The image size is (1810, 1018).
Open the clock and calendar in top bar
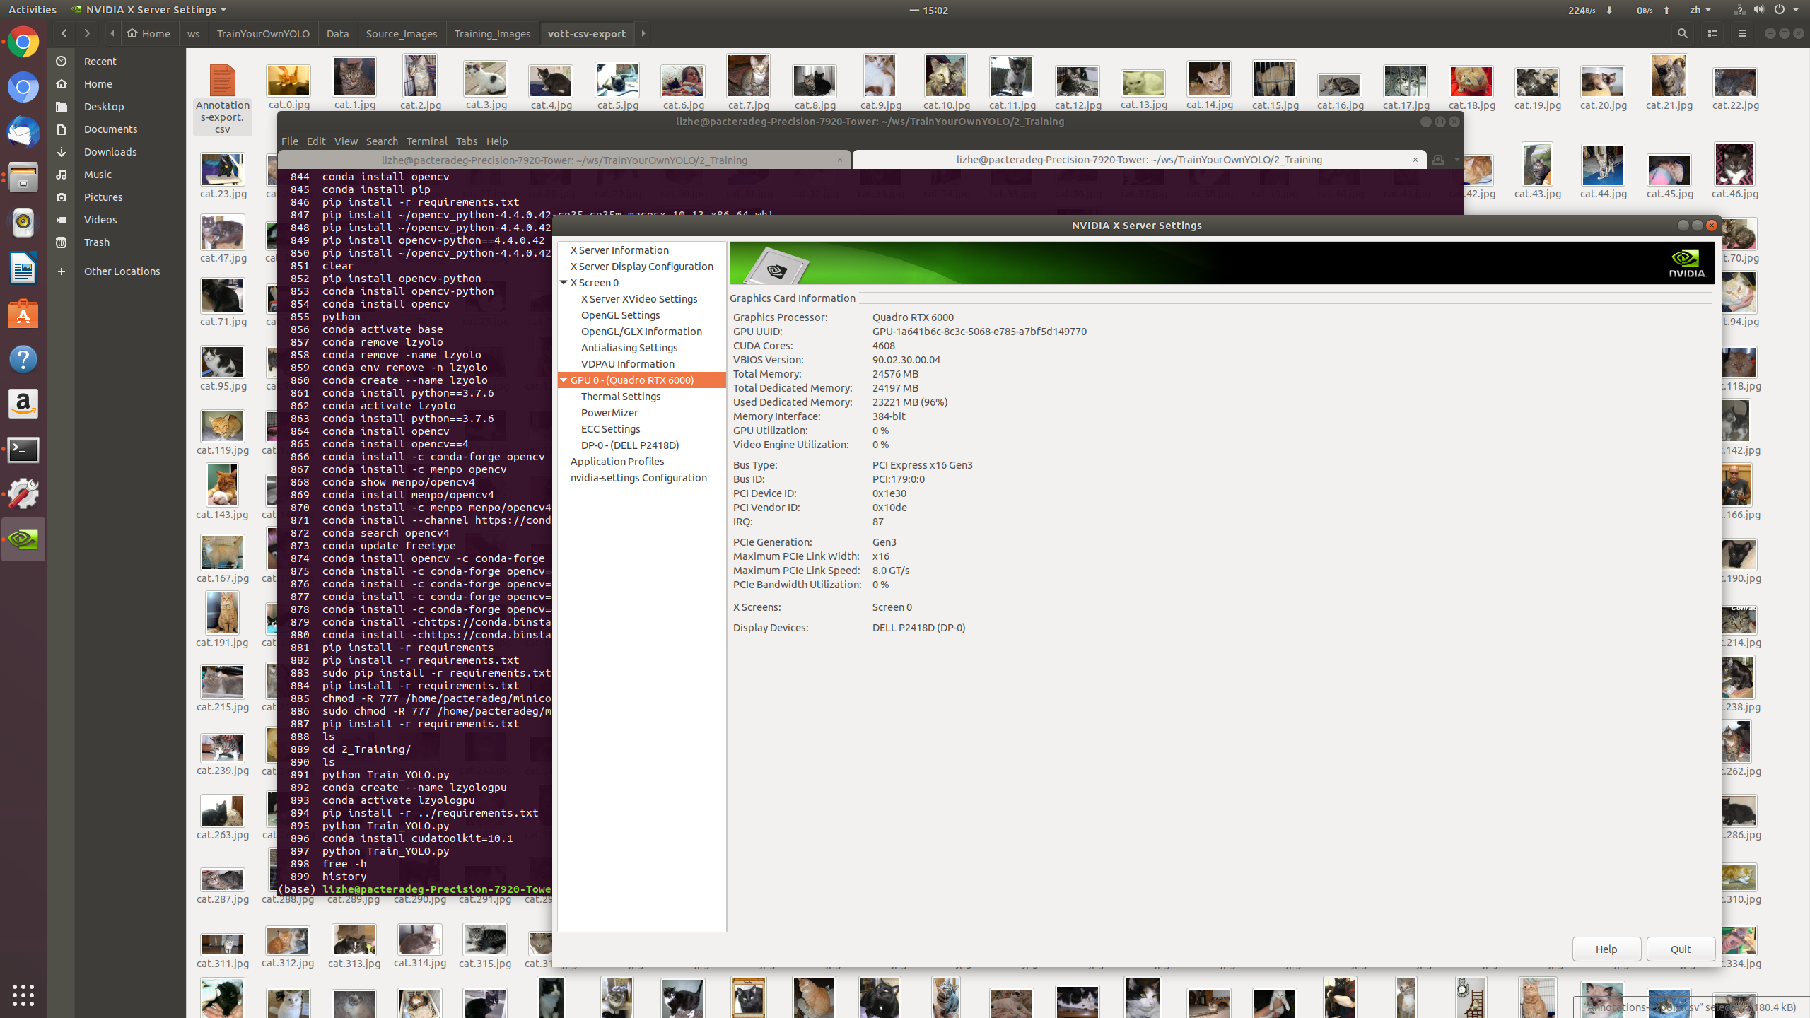click(929, 10)
